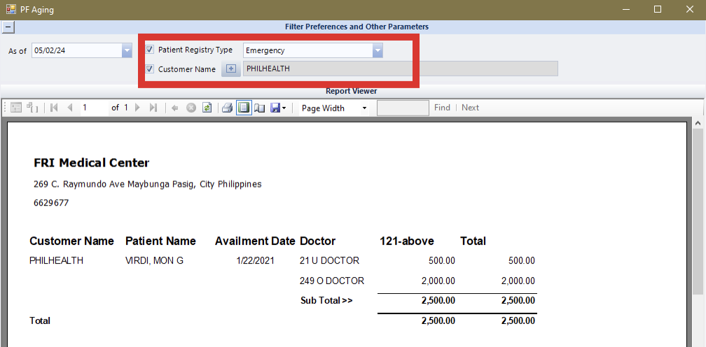706x347 pixels.
Task: Expand the Emergency registry type dropdown
Action: coord(378,50)
